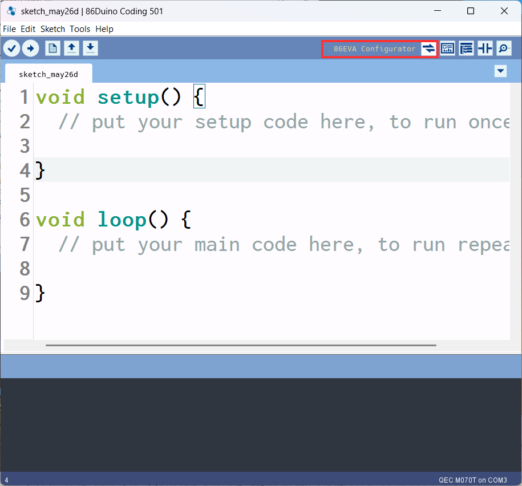This screenshot has width=522, height=486.
Task: Open the Serial Monitor magnifier icon
Action: coord(504,48)
